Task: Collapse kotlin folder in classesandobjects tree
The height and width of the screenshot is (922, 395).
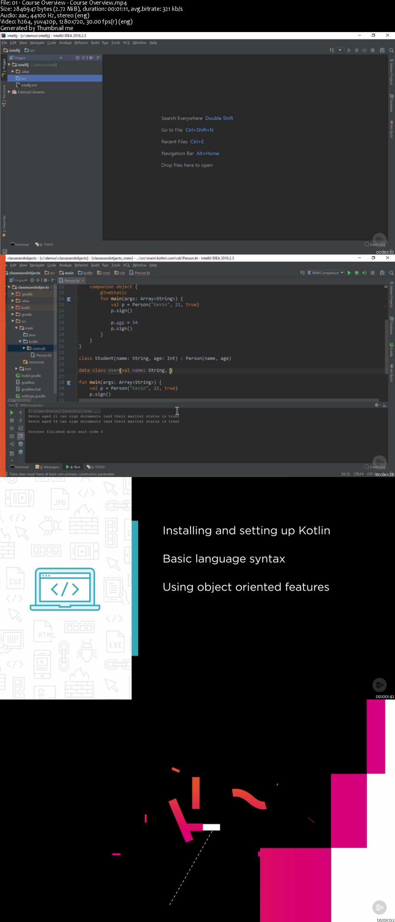Action: click(20, 341)
